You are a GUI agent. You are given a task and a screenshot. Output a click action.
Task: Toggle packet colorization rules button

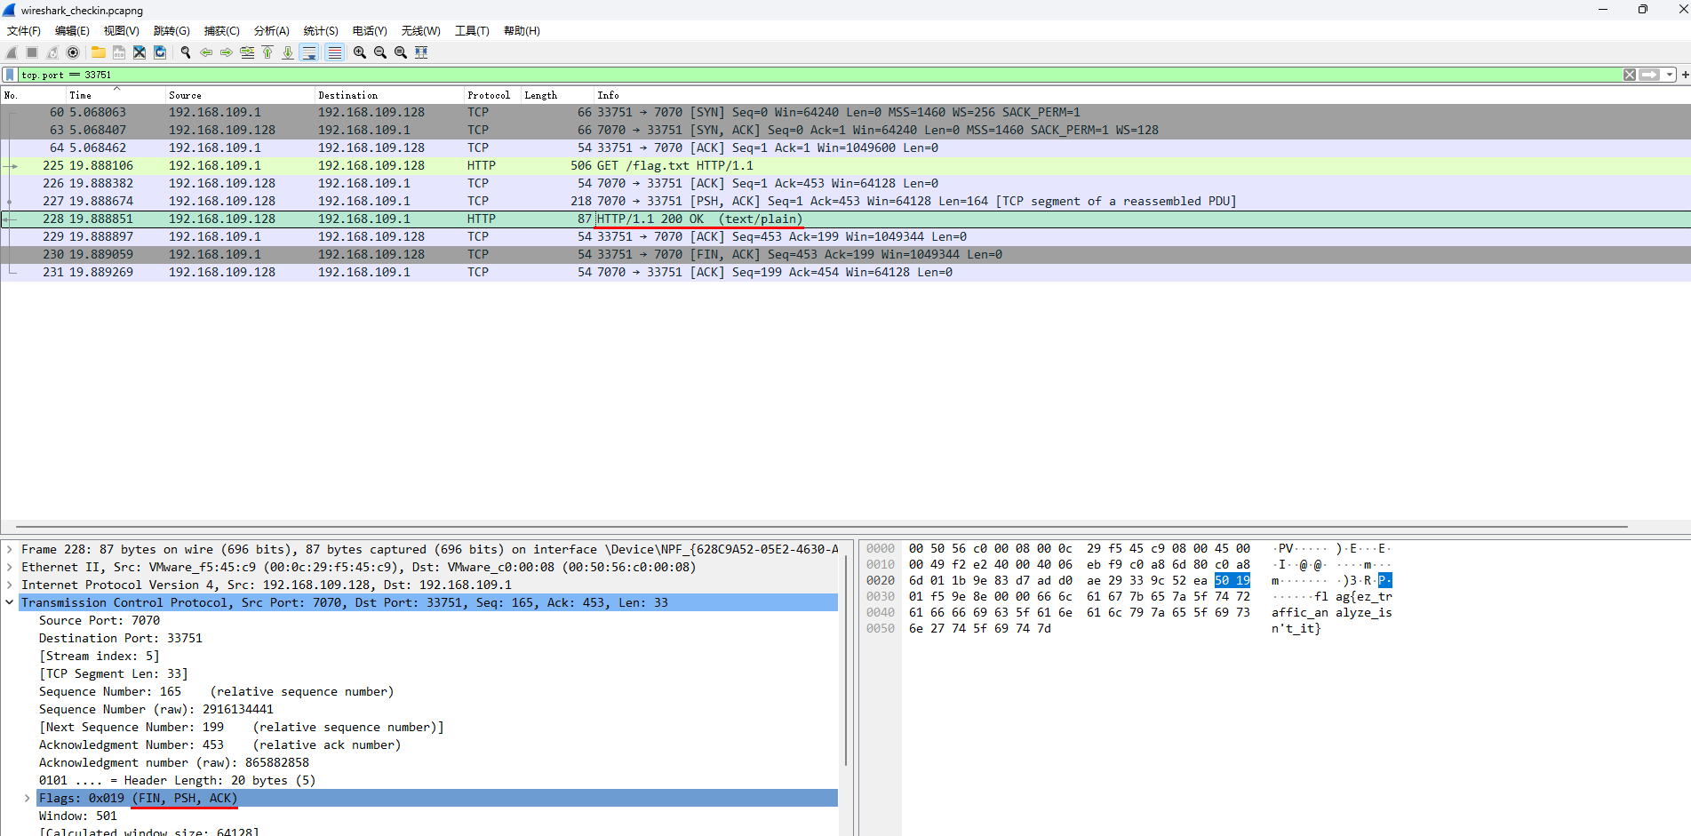pyautogui.click(x=334, y=52)
